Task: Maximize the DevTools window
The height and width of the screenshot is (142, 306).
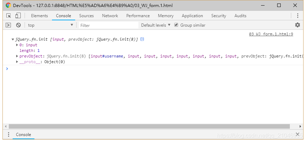Action: pos(279,6)
